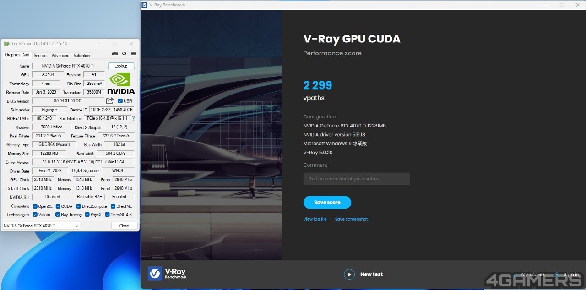Toggle the OpenGL 4.6 checkbox

(x=107, y=215)
